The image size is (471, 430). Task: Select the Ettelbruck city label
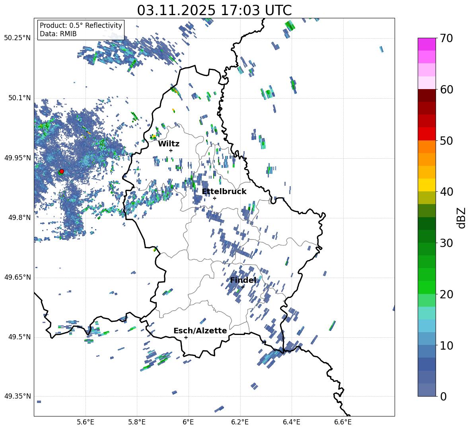pos(224,191)
